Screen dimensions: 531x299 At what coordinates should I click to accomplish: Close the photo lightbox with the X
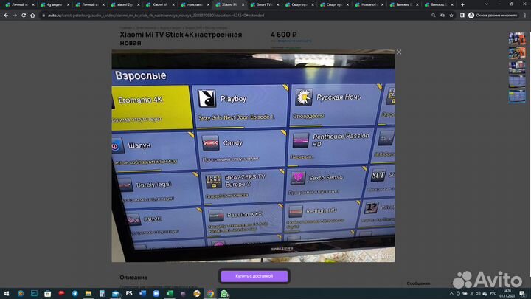pyautogui.click(x=399, y=52)
